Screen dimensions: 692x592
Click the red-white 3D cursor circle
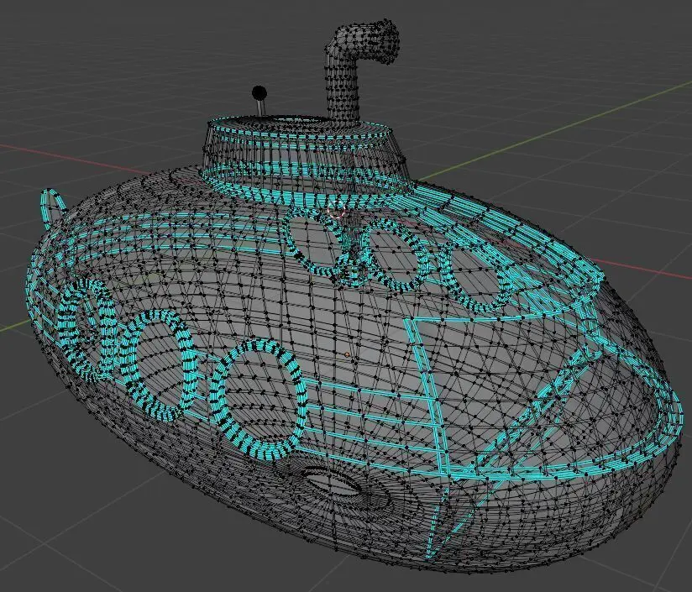point(337,209)
